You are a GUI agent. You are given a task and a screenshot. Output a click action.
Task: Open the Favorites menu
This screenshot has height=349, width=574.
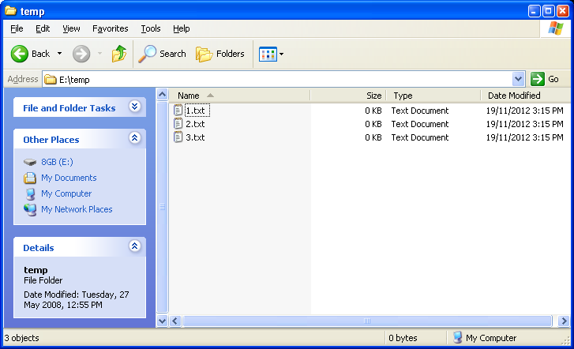pyautogui.click(x=110, y=28)
